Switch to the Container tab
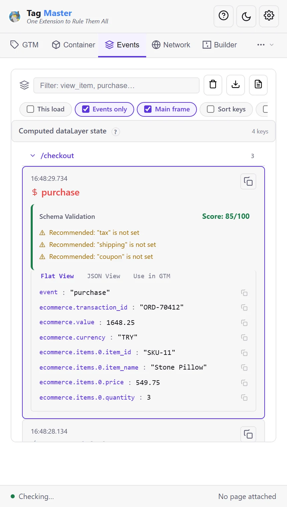The width and height of the screenshot is (287, 507). pos(73,45)
